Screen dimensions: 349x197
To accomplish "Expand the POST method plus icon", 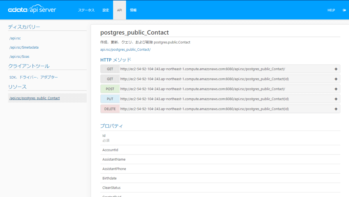I will [336, 89].
